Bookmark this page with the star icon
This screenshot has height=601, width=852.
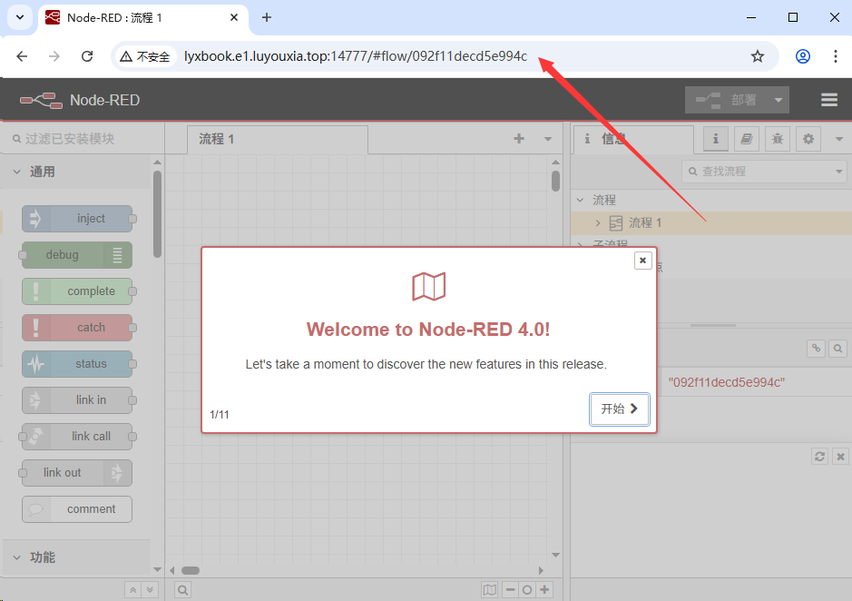coord(758,56)
